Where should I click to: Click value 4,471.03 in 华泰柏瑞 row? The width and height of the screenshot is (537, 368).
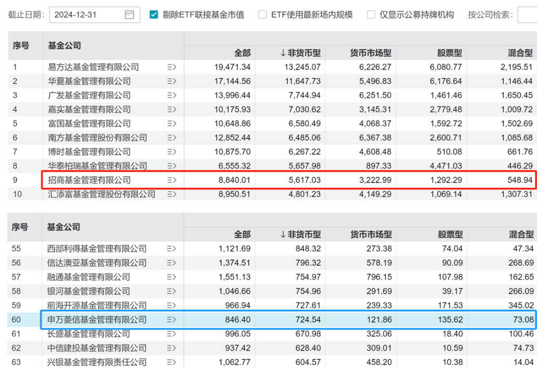point(446,166)
